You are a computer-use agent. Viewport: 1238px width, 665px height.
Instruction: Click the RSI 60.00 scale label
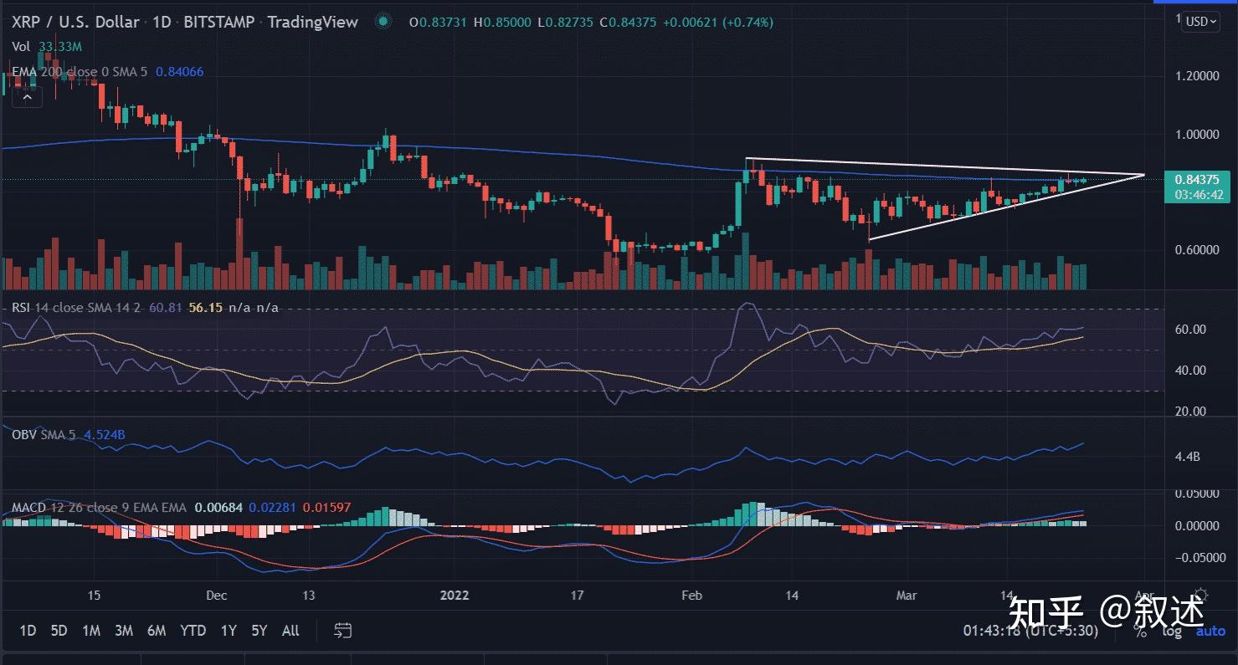coord(1190,330)
